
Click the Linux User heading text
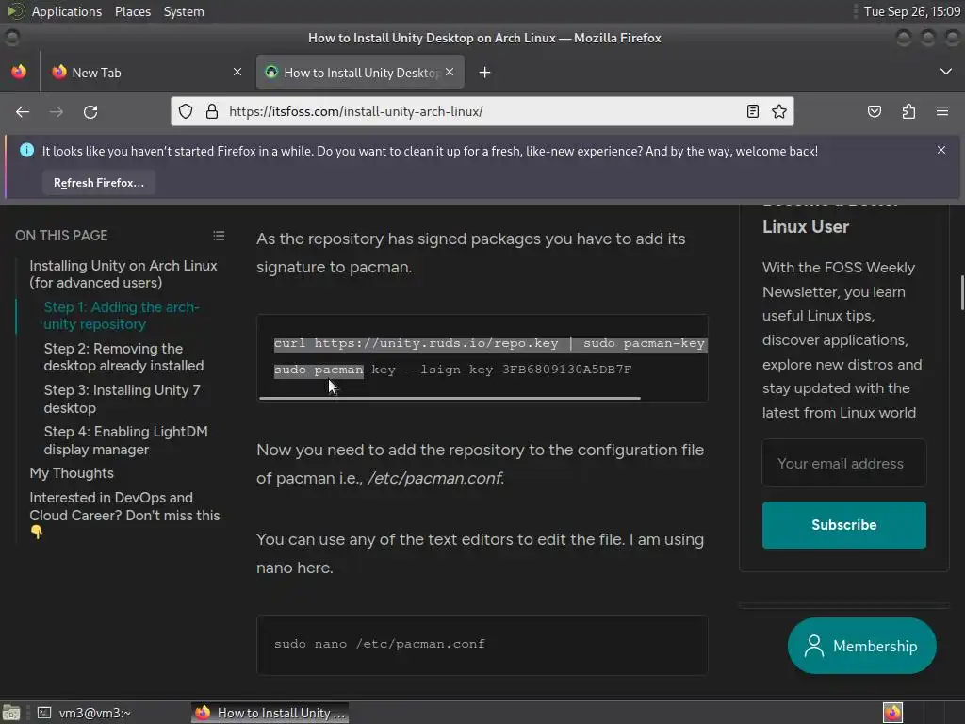[x=806, y=226]
